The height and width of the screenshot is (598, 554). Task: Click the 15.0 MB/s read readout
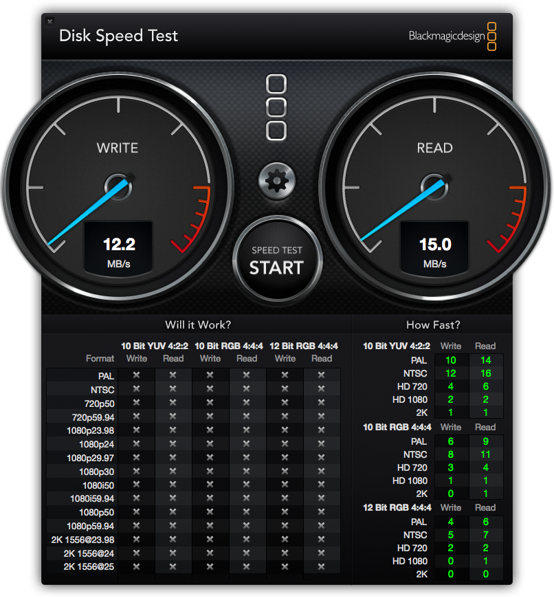click(434, 248)
